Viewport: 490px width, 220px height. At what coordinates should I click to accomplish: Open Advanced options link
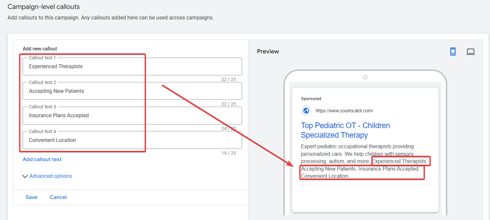51,176
